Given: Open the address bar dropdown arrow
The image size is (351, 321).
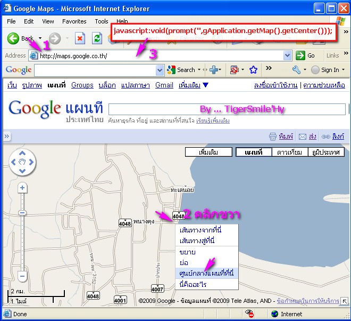Looking at the screenshot, I should tap(287, 55).
